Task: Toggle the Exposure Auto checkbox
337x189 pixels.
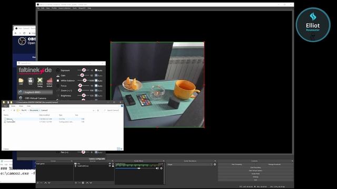Action: pos(96,70)
